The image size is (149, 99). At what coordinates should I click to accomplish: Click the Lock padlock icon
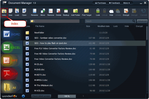[98, 11]
